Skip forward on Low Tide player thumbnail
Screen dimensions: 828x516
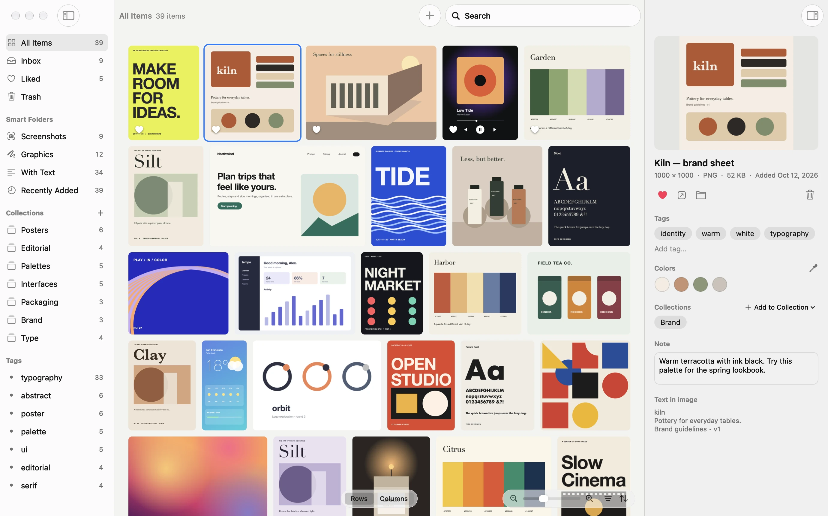[x=494, y=130]
